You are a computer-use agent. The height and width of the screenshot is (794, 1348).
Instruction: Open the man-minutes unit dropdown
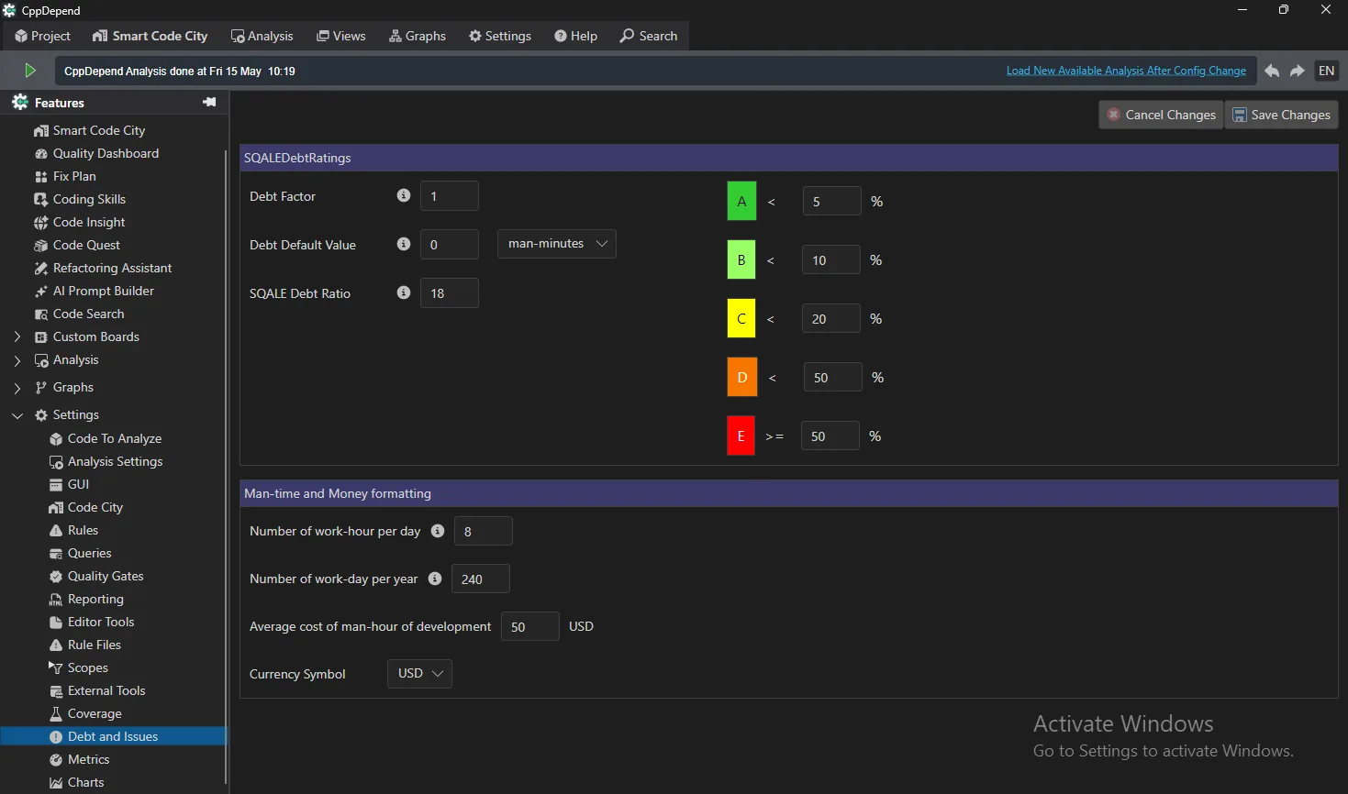(x=557, y=244)
